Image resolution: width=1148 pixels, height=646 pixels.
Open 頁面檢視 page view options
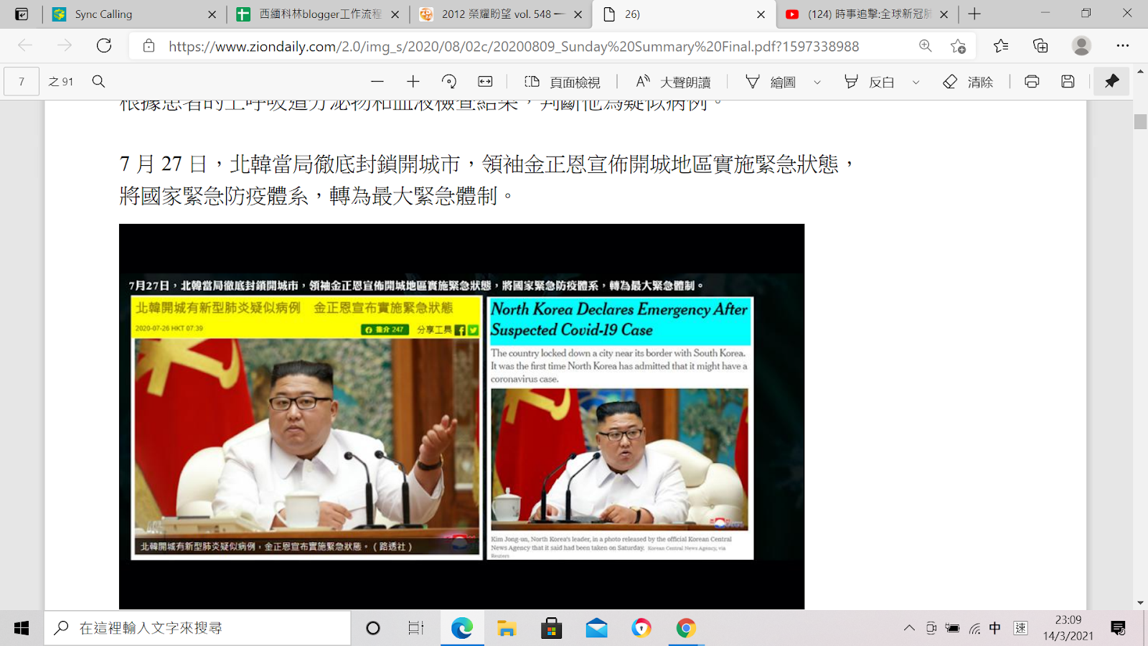click(562, 82)
